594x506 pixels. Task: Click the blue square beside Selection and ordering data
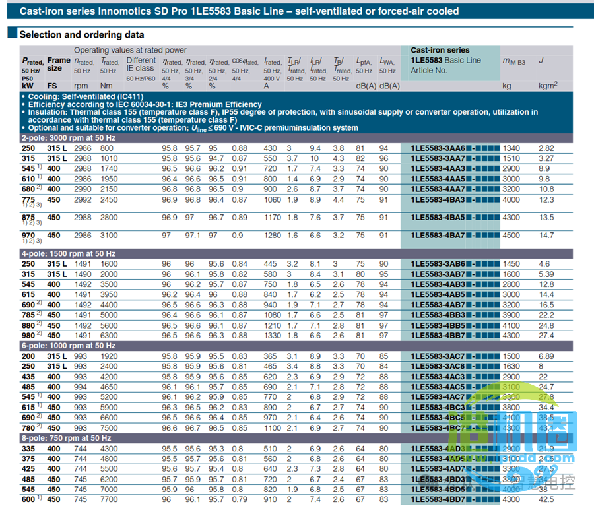pos(12,34)
